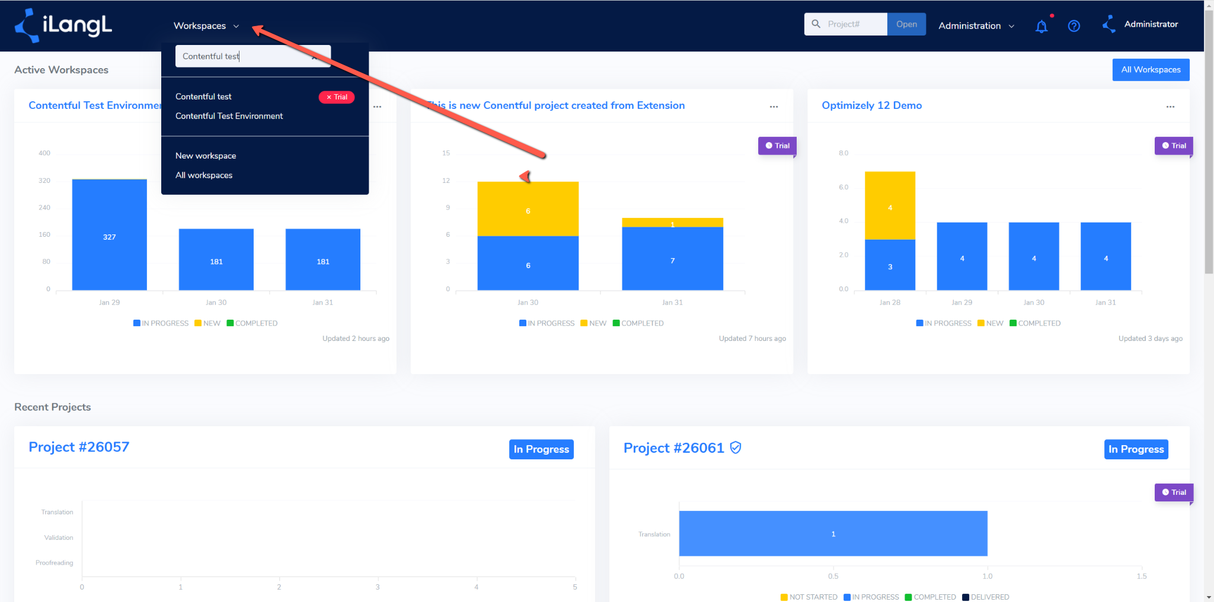Click red Trial tag beside Contentful test
The image size is (1214, 602).
pos(337,97)
